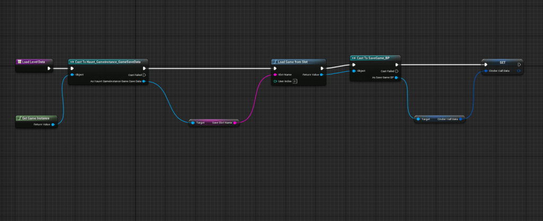Click the As Save Game BP output pin

coord(398,78)
